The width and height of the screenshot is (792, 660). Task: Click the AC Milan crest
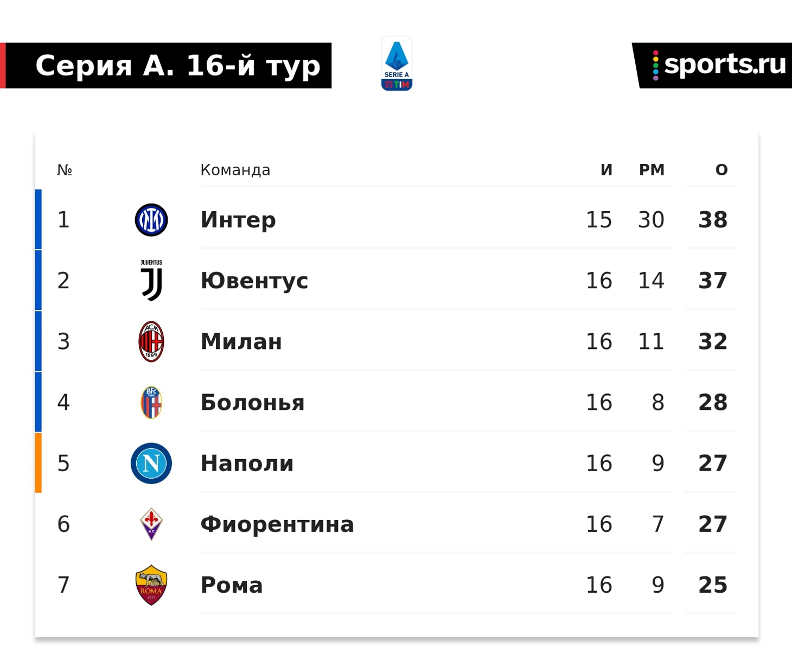tap(151, 341)
